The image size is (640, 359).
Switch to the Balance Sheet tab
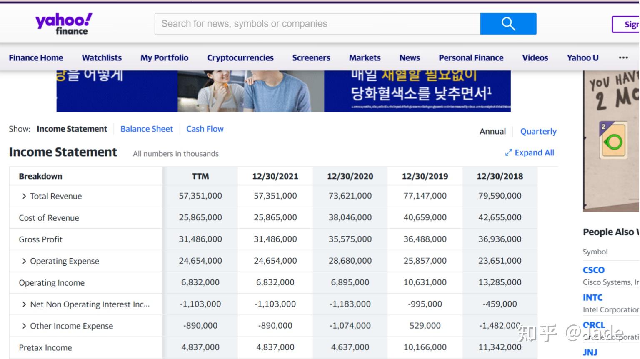click(147, 129)
